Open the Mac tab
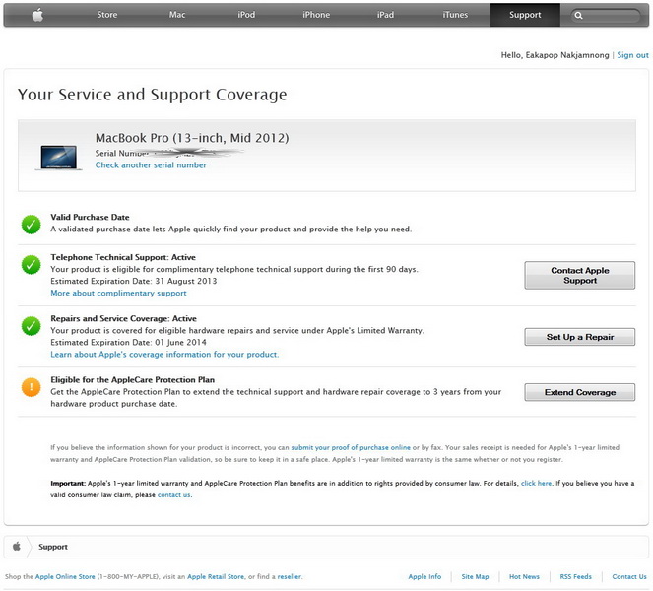653x591 pixels. pyautogui.click(x=177, y=15)
